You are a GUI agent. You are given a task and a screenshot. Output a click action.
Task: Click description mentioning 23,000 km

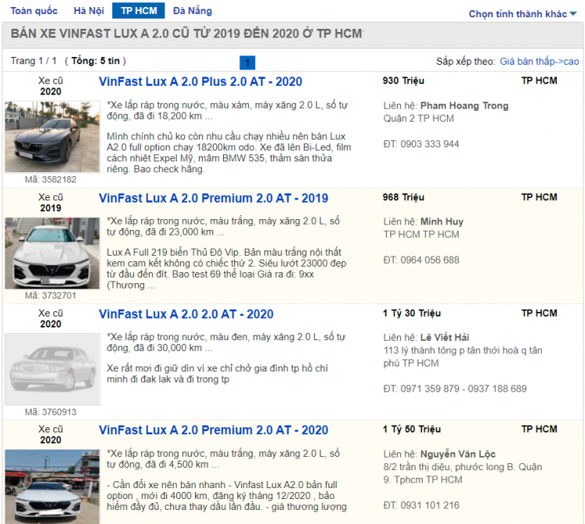pyautogui.click(x=223, y=226)
